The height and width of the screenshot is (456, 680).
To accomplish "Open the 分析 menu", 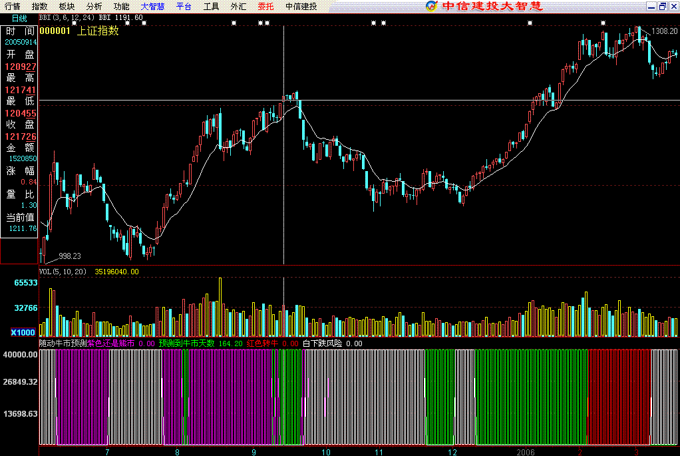I will (x=94, y=6).
